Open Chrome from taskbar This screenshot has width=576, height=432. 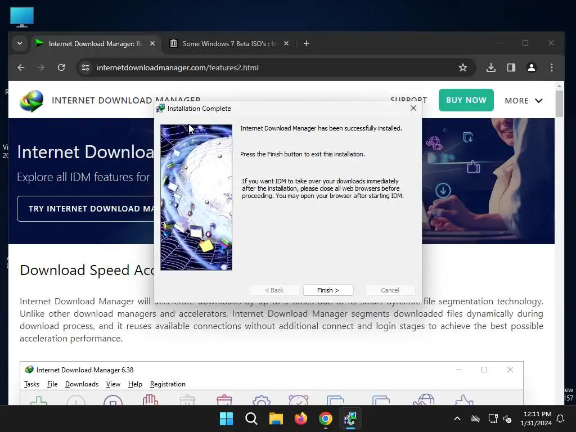[x=326, y=418]
